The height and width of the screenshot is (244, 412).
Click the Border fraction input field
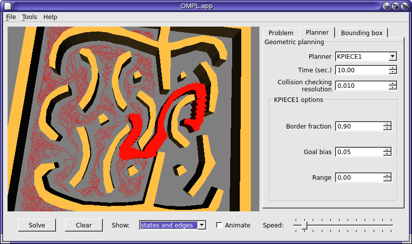(x=359, y=126)
